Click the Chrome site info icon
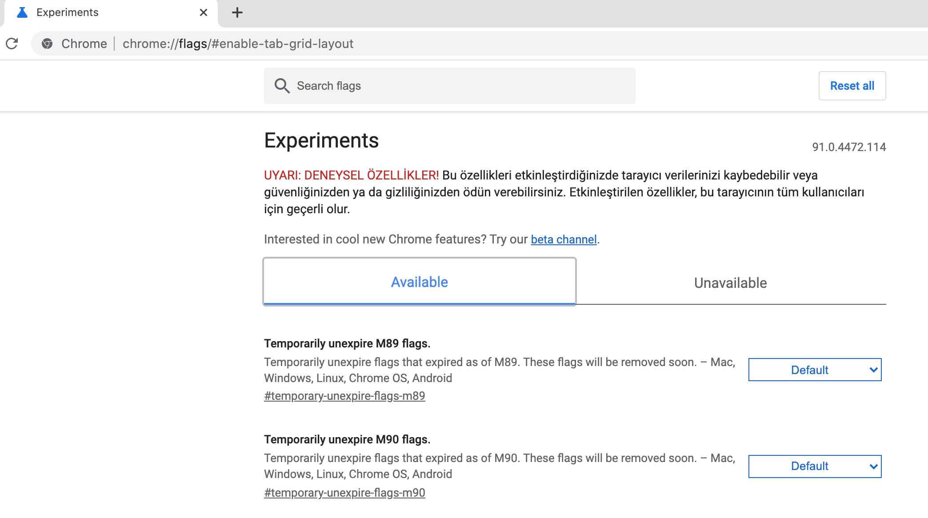The height and width of the screenshot is (518, 928). tap(47, 44)
